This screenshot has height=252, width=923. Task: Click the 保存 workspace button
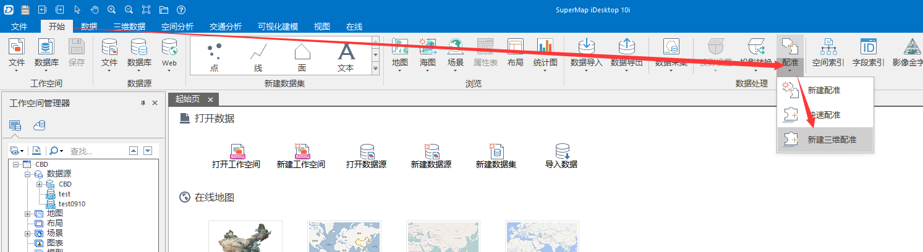coord(77,52)
